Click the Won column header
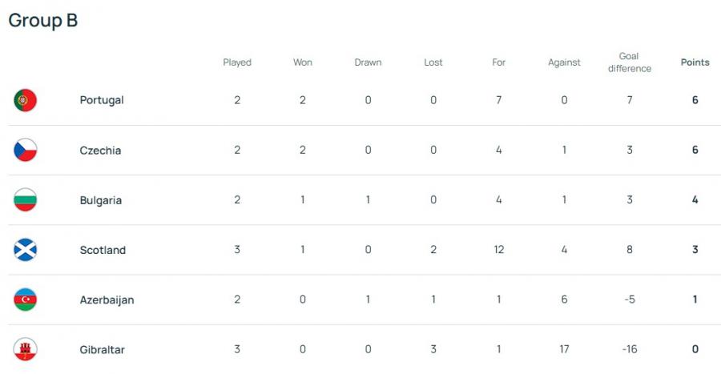Viewport: 721px width, 374px height. [303, 62]
